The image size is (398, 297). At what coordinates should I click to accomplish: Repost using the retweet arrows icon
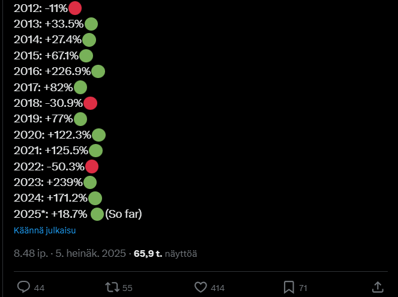pos(112,287)
